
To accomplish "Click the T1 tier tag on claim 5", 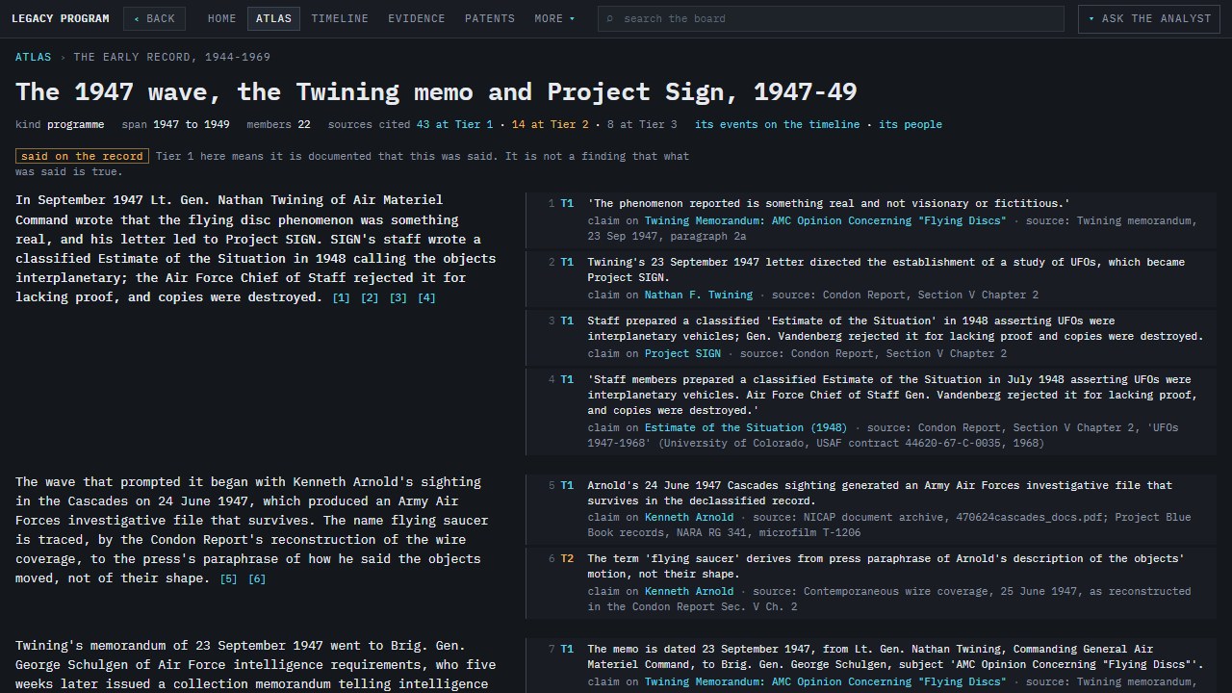I will pyautogui.click(x=567, y=485).
